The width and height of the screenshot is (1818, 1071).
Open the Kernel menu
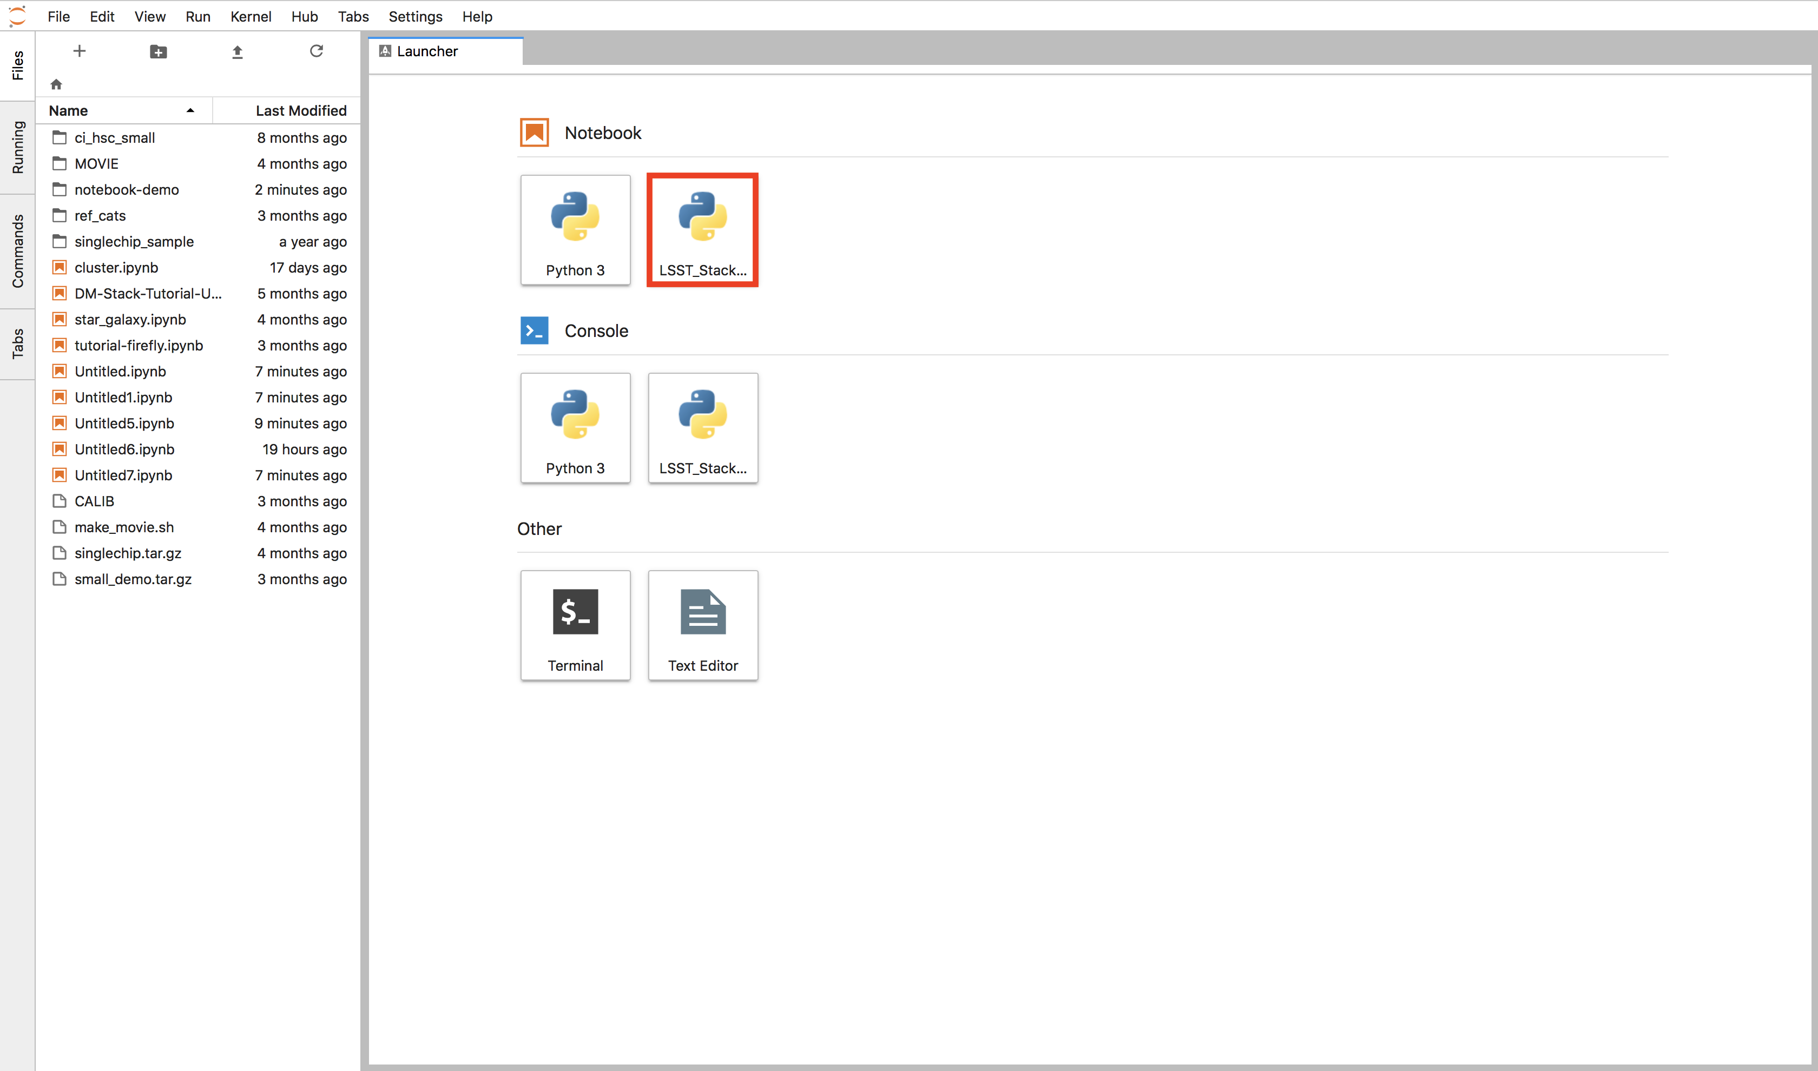tap(251, 16)
